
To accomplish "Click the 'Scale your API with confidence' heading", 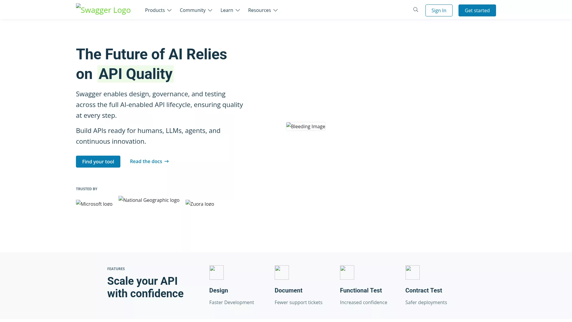I will (145, 287).
